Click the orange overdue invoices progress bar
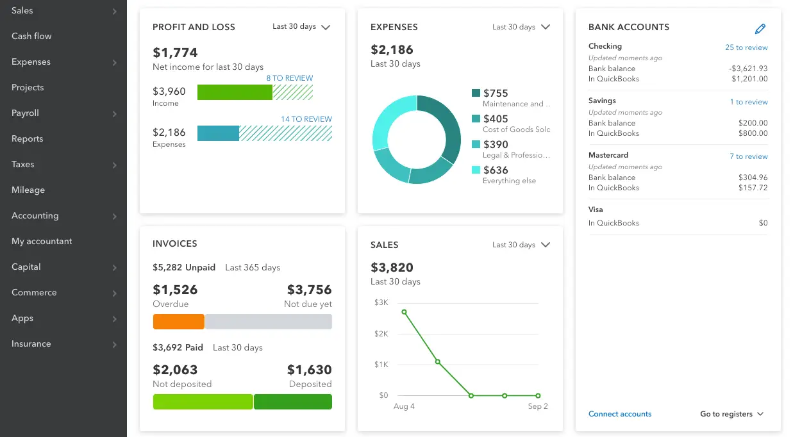793x437 pixels. [178, 321]
